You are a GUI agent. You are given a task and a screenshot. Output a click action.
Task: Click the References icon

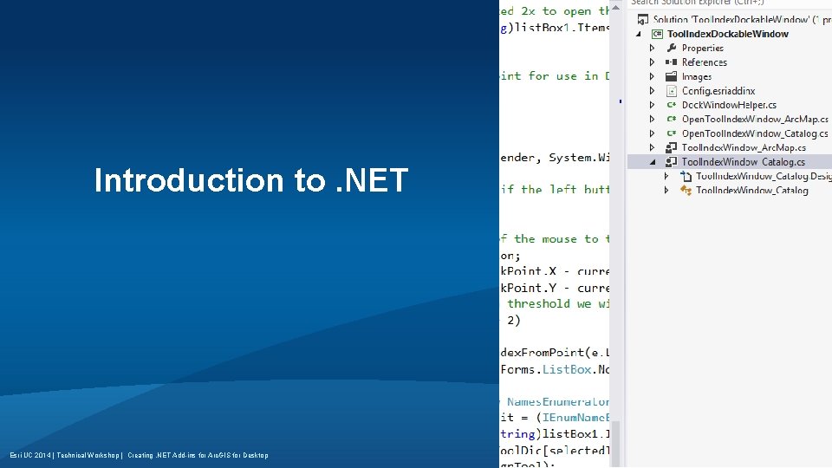click(x=671, y=62)
